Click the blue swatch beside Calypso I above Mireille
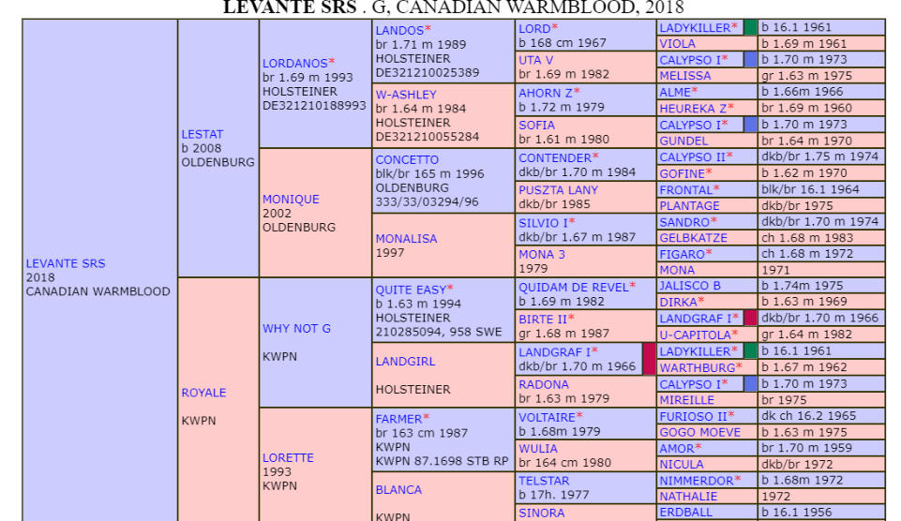901x521 pixels. [x=750, y=384]
